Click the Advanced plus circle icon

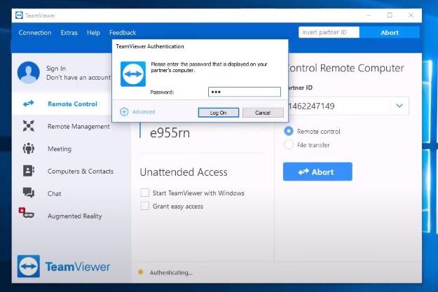click(x=124, y=111)
